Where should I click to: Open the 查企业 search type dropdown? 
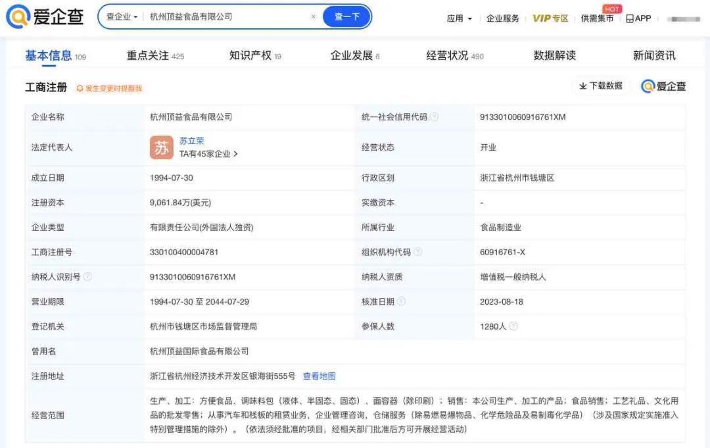click(122, 16)
